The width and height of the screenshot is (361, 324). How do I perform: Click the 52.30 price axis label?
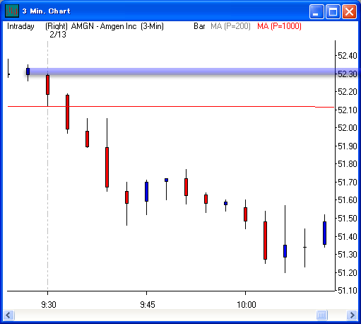click(x=348, y=74)
